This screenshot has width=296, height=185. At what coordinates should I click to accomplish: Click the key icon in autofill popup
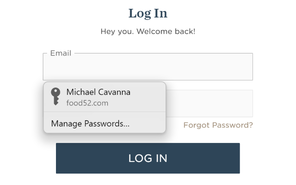coord(55,97)
